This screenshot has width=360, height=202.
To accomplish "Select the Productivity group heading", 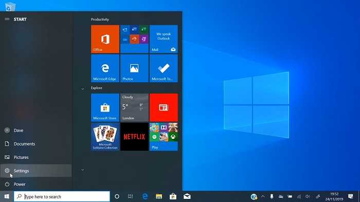I will click(100, 20).
